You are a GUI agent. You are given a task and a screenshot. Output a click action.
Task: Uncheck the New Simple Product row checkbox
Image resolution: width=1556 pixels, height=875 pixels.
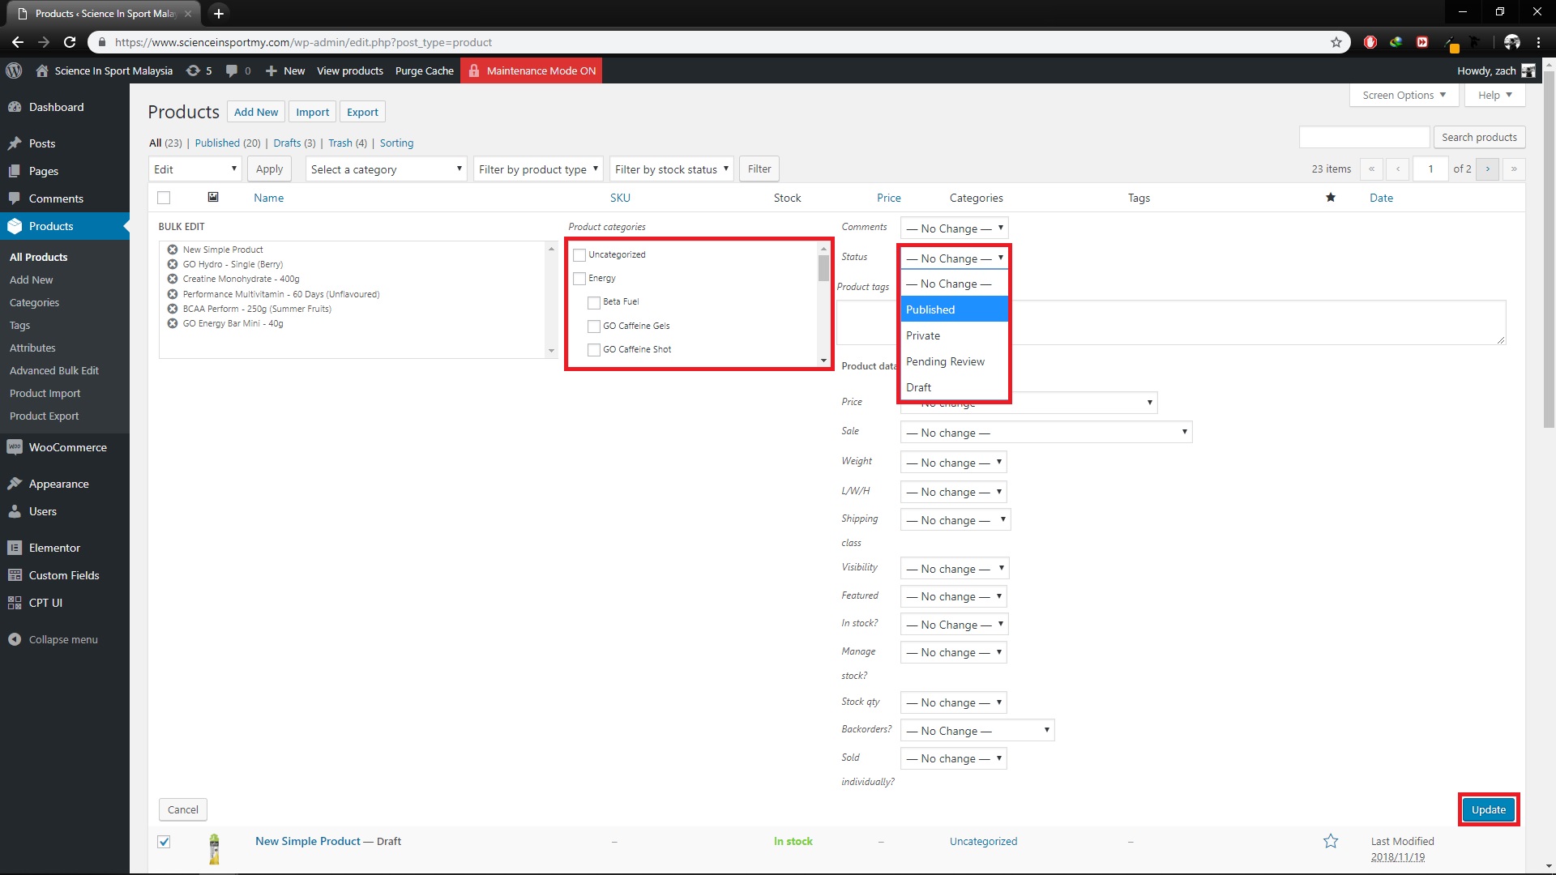(x=164, y=842)
